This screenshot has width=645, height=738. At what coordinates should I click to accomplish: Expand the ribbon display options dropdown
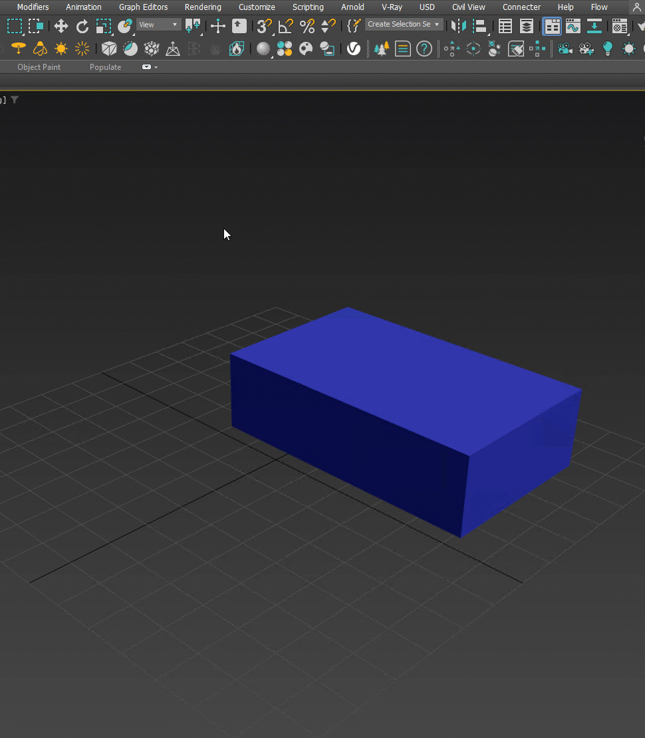click(150, 67)
